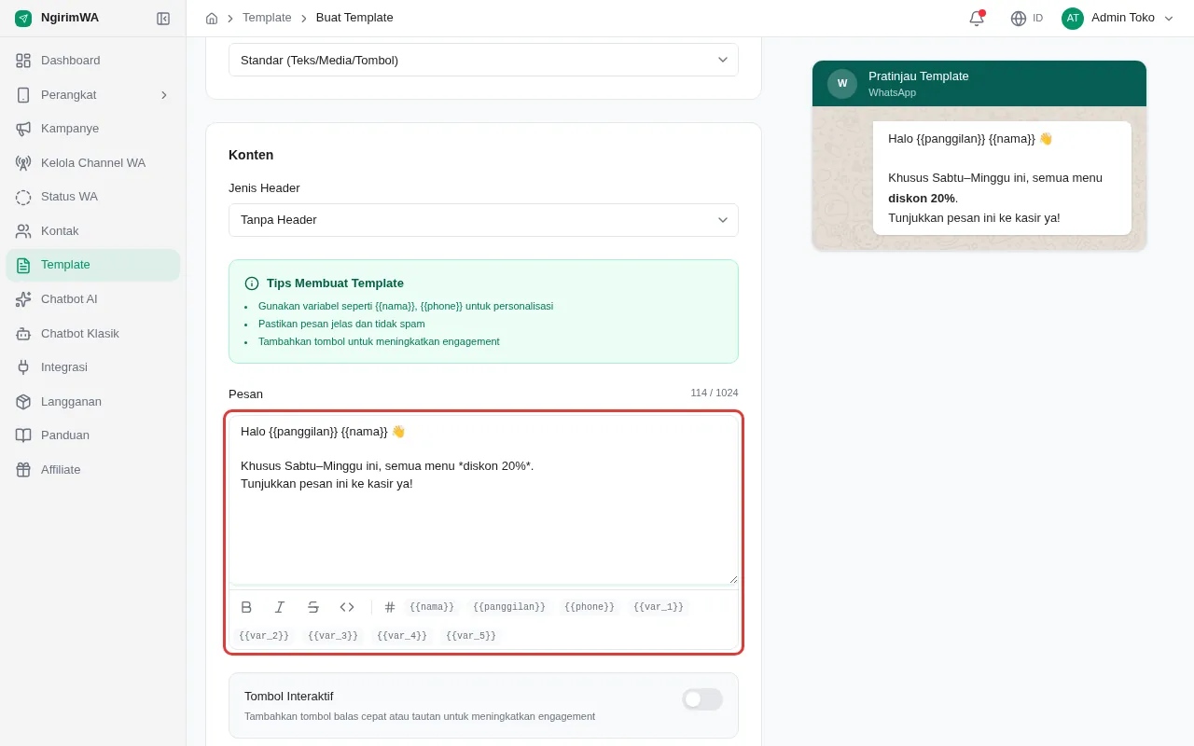Image resolution: width=1194 pixels, height=746 pixels.
Task: Open the Template menu item
Action: click(x=93, y=265)
